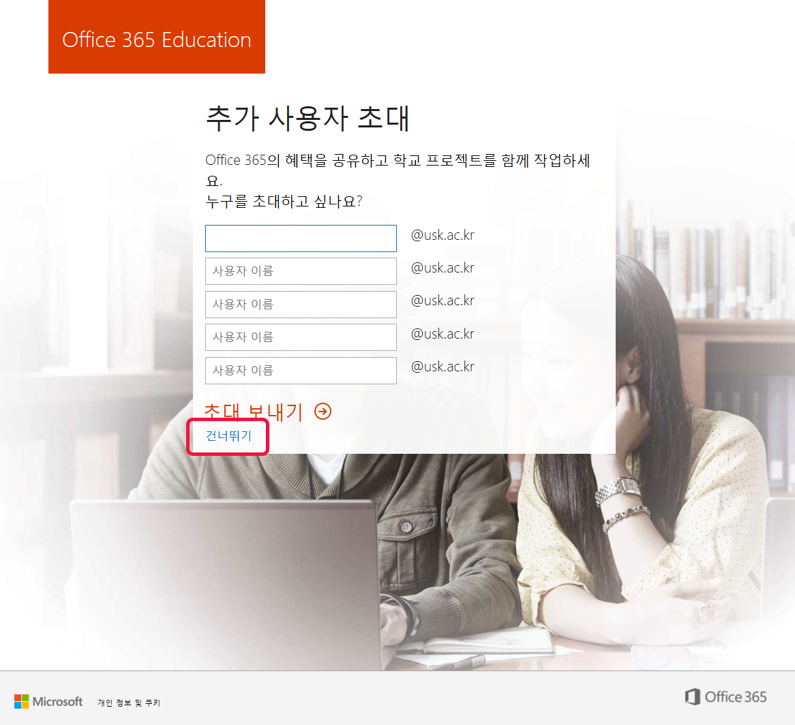Click the @usk.ac.kr label beside the first field
The width and height of the screenshot is (795, 725).
[442, 236]
